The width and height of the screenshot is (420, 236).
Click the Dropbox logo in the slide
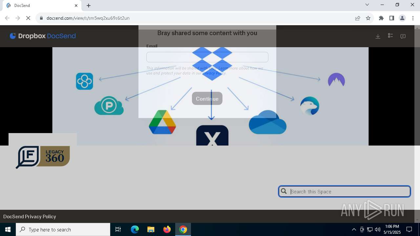click(x=212, y=64)
